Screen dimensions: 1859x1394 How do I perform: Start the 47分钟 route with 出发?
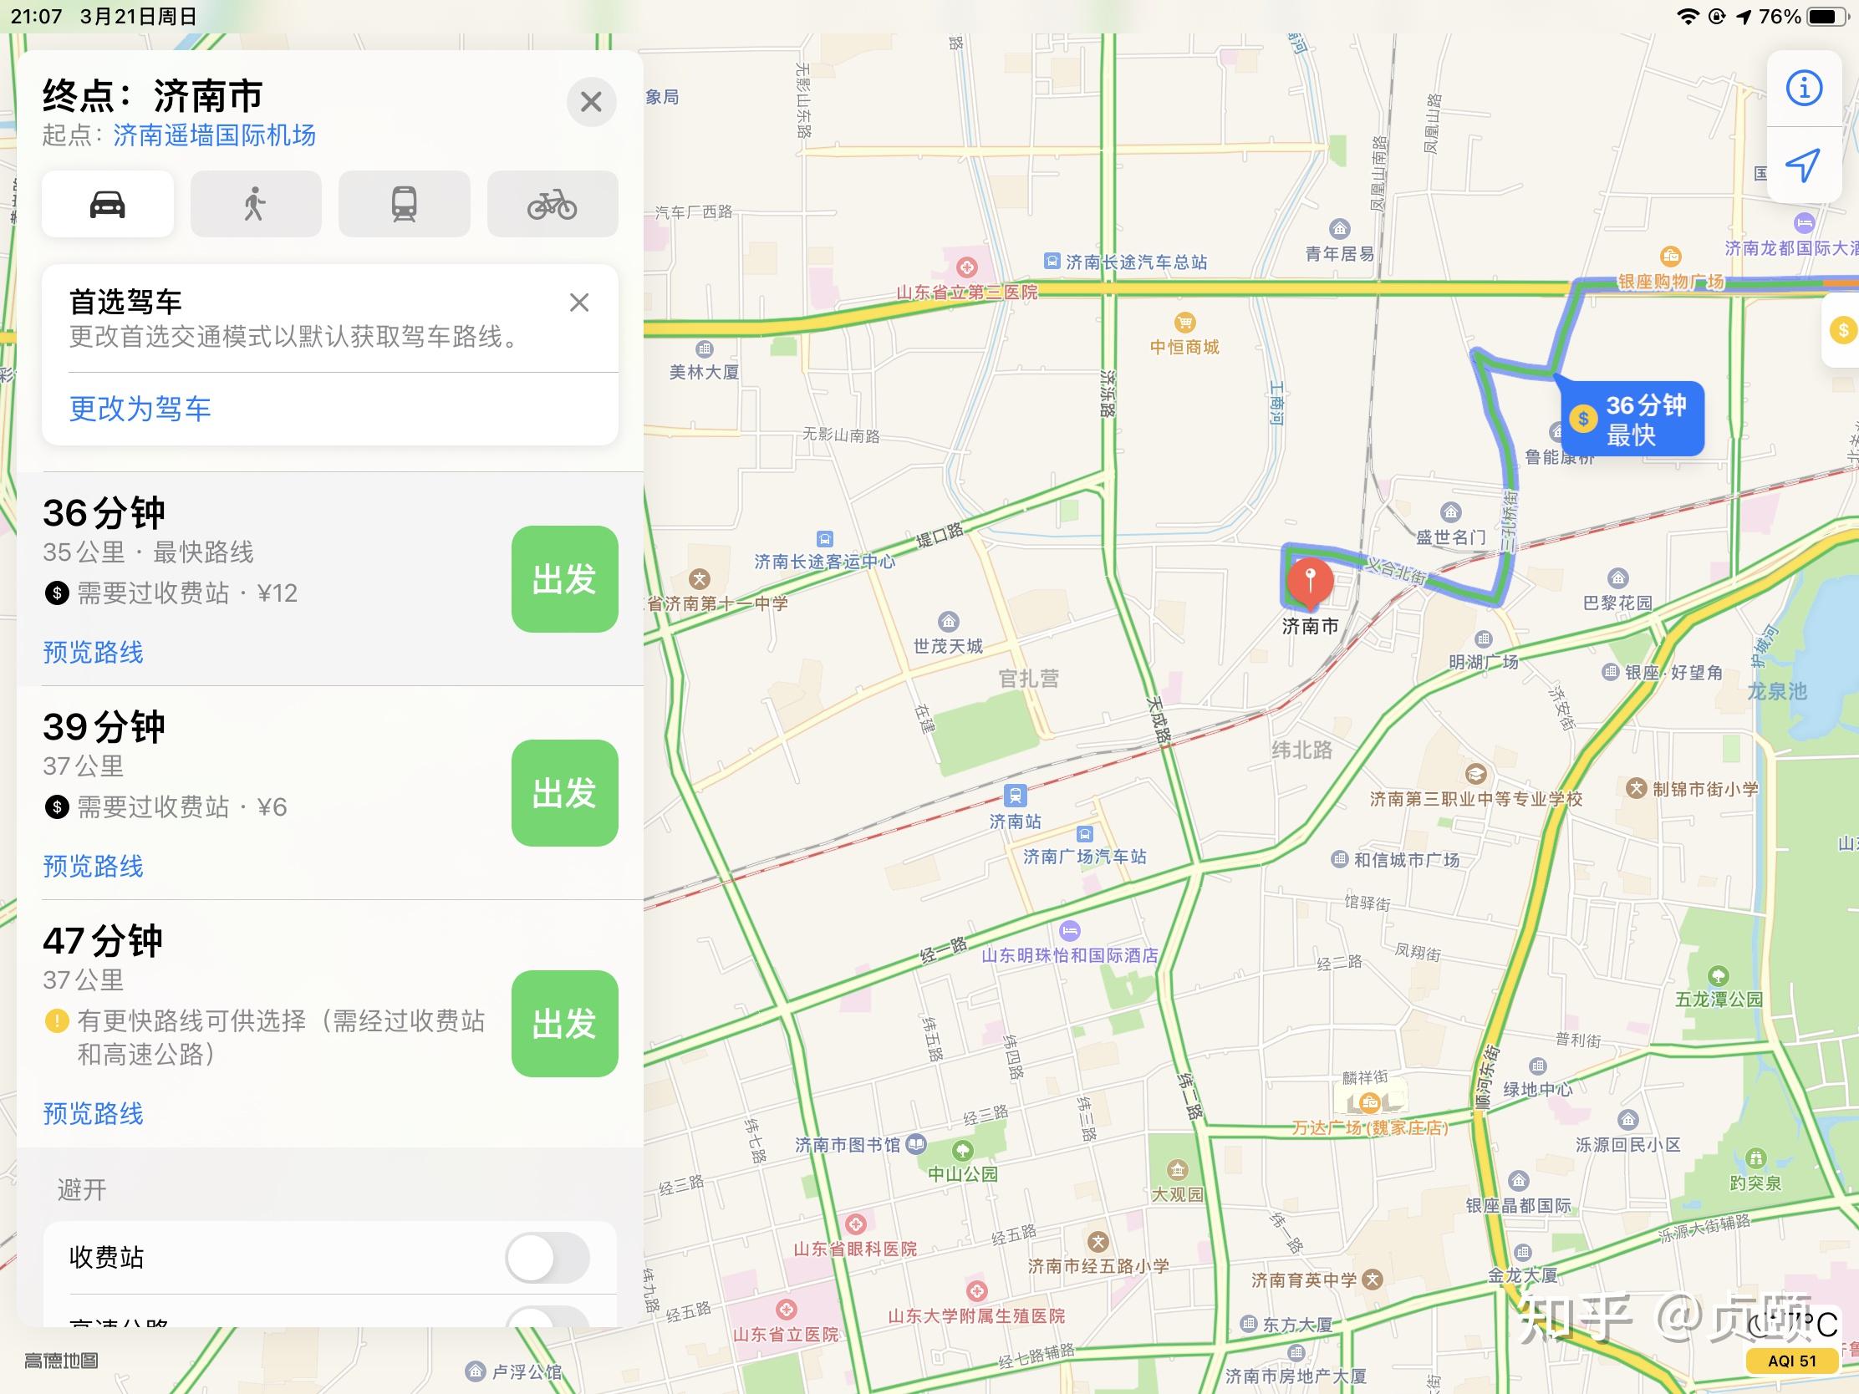click(x=565, y=1024)
